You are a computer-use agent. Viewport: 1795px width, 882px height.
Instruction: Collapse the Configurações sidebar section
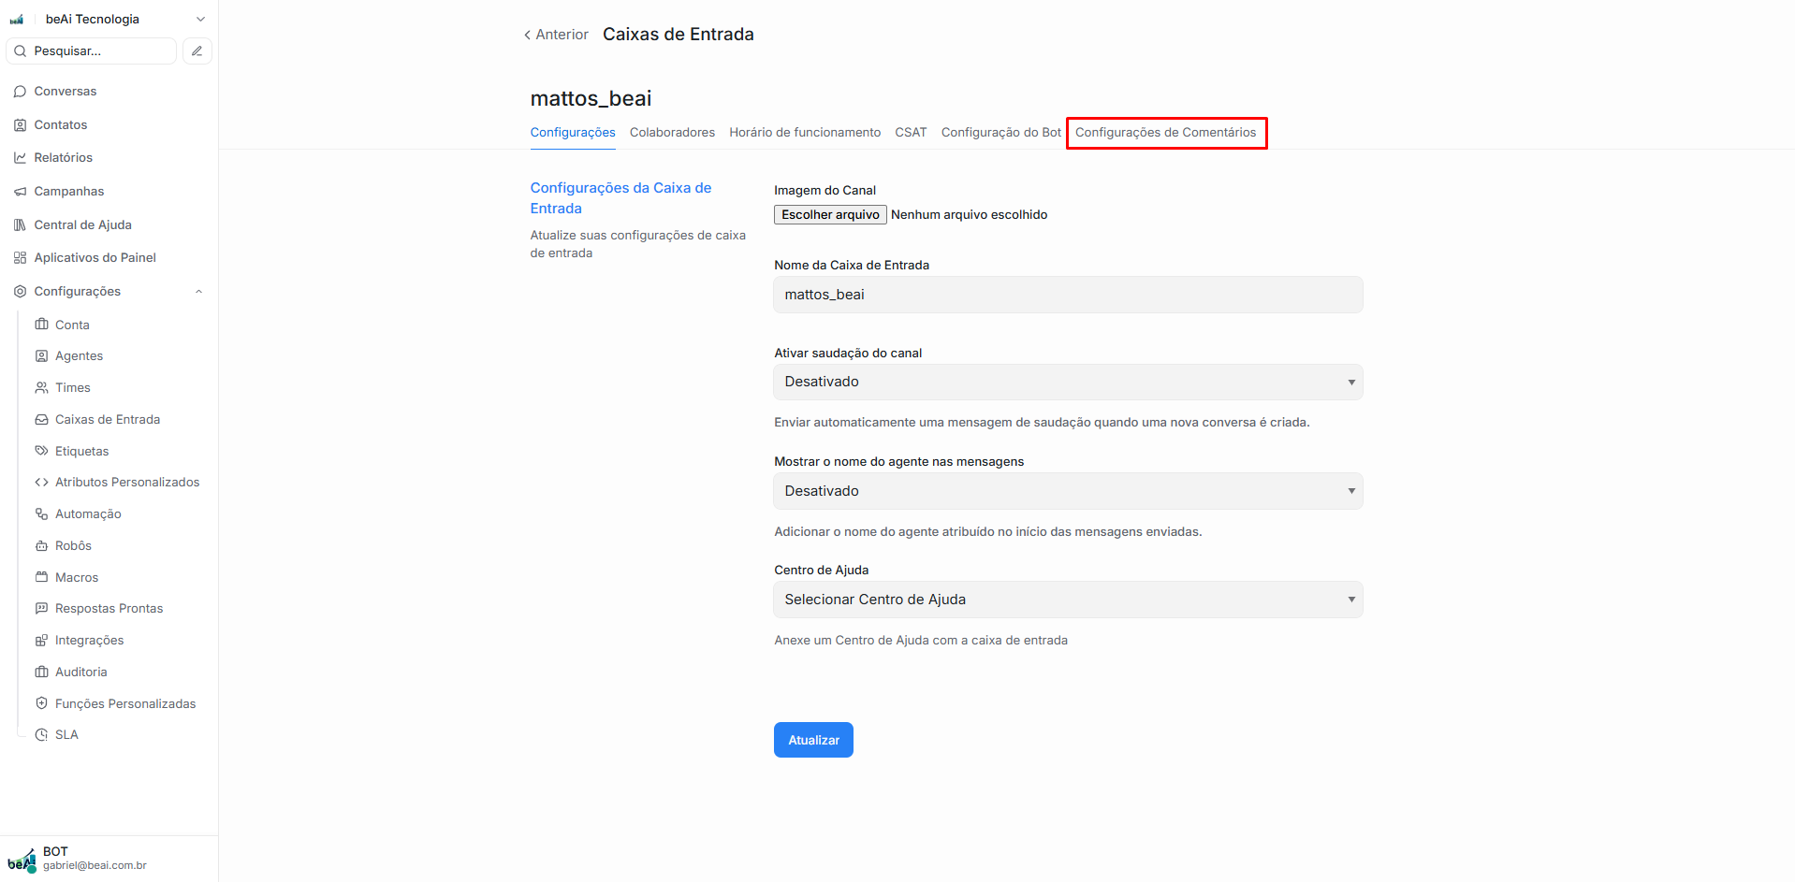pos(198,292)
